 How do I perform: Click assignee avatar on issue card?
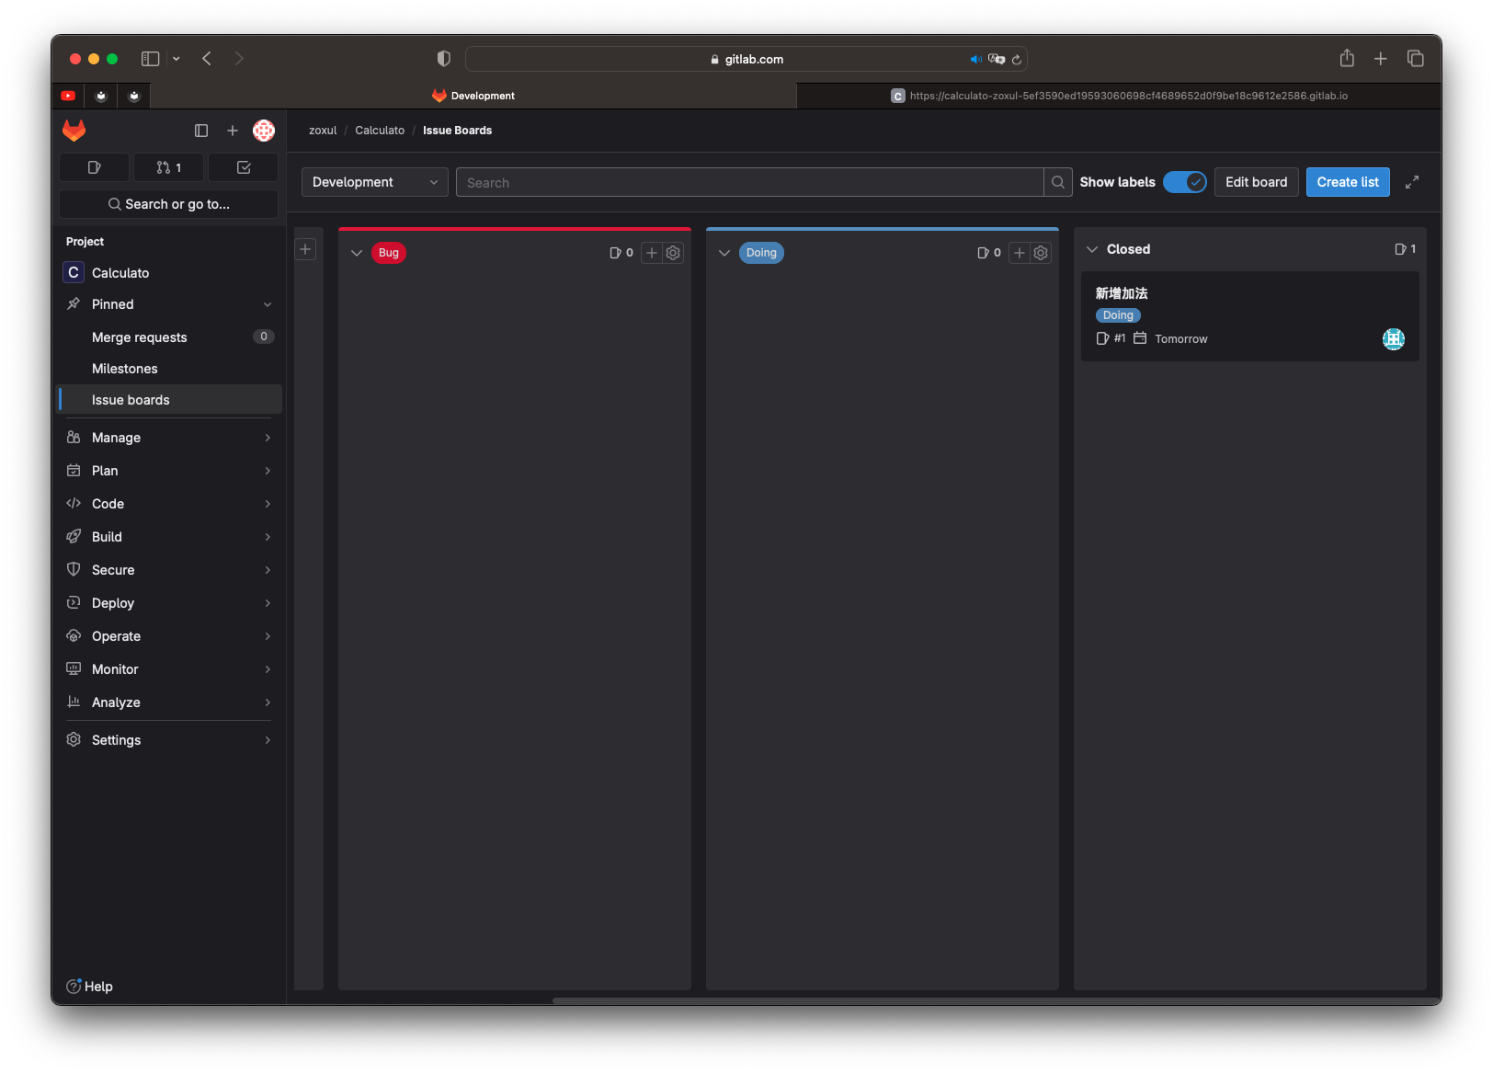[1393, 339]
